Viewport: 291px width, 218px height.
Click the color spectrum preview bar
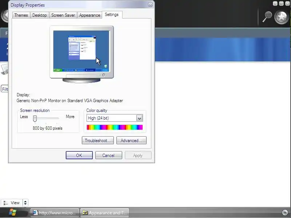tap(115, 127)
